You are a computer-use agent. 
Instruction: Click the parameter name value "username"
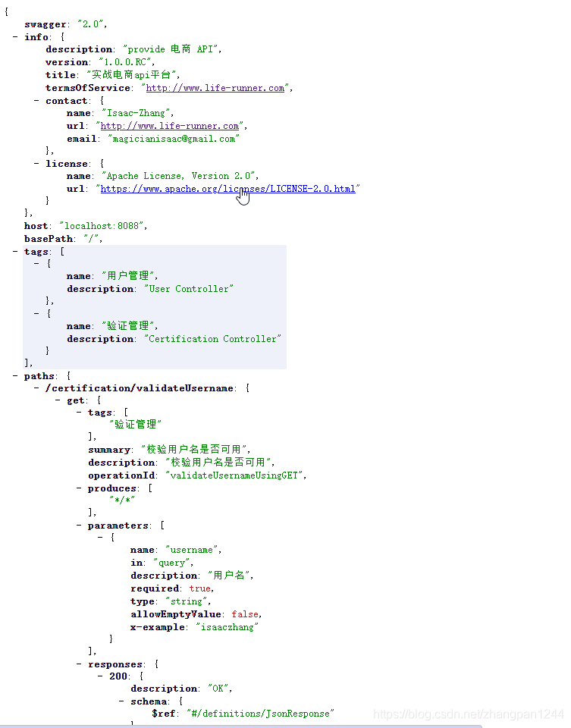click(x=192, y=550)
